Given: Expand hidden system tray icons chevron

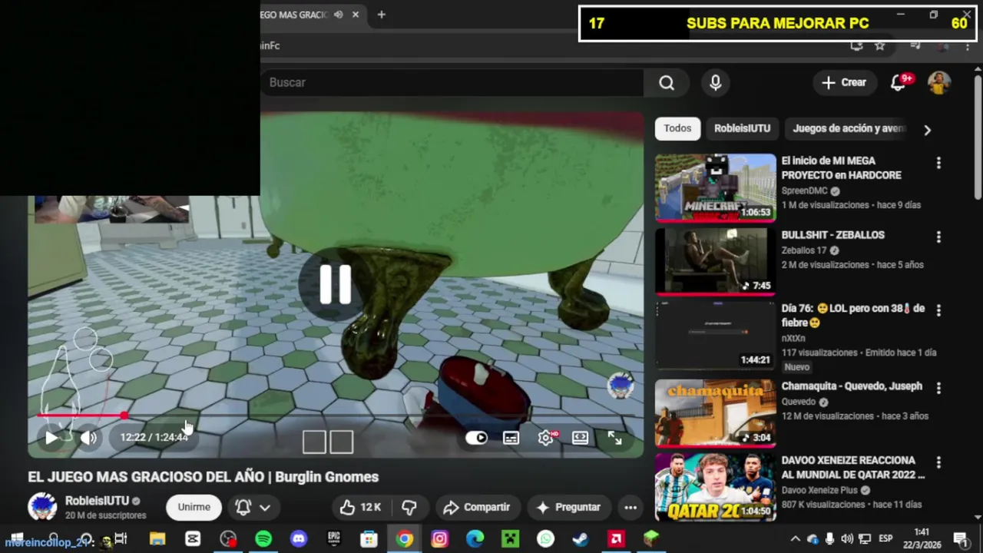Looking at the screenshot, I should click(x=795, y=539).
